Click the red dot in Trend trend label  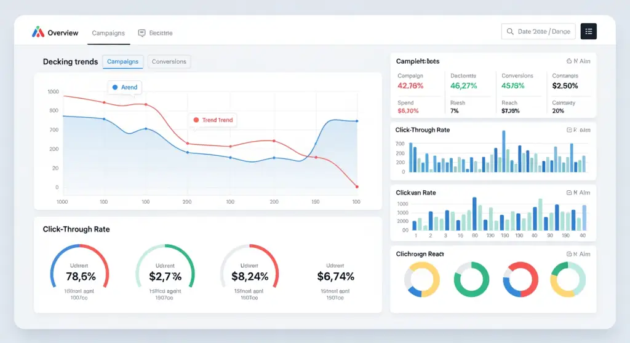pos(196,120)
